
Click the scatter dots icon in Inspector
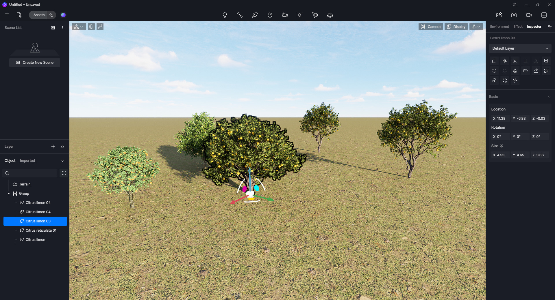pos(515,80)
